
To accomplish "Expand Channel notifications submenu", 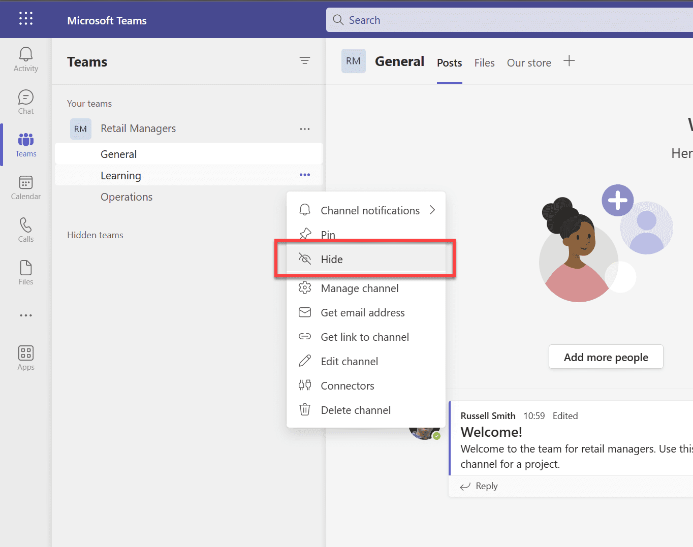I will click(x=370, y=210).
